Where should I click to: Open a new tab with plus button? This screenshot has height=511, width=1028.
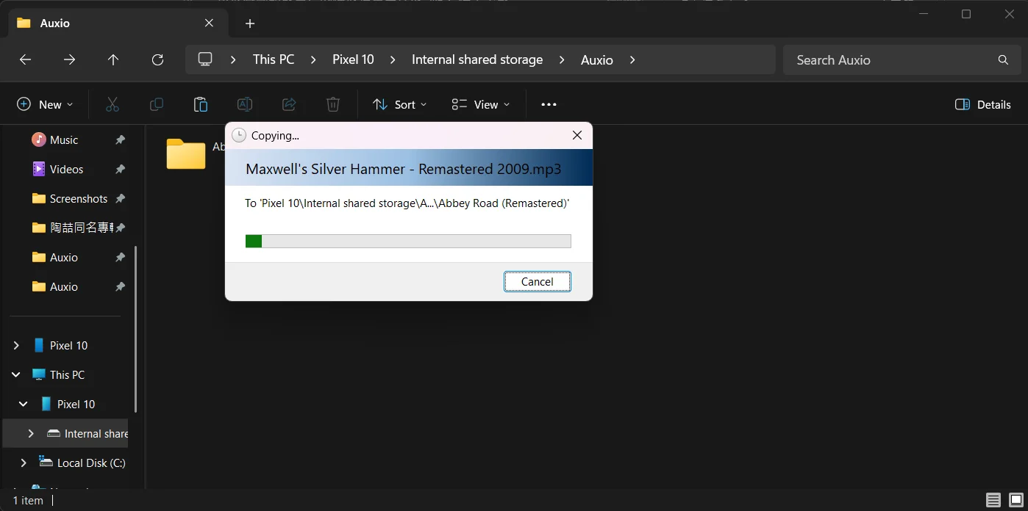pyautogui.click(x=250, y=23)
